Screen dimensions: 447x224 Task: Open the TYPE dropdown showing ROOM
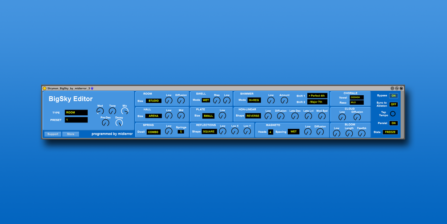pos(76,112)
